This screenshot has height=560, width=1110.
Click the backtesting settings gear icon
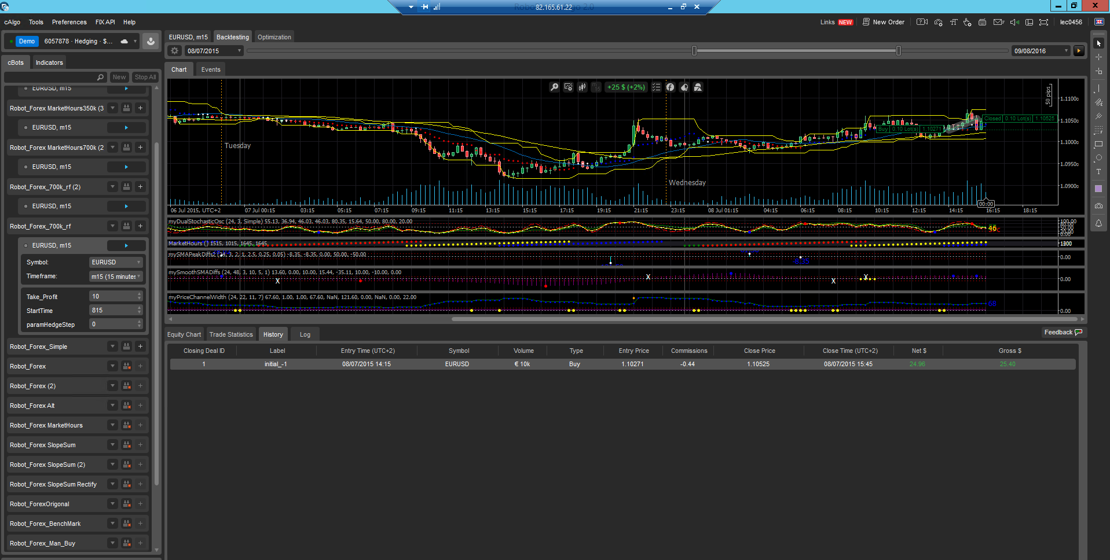(x=174, y=51)
